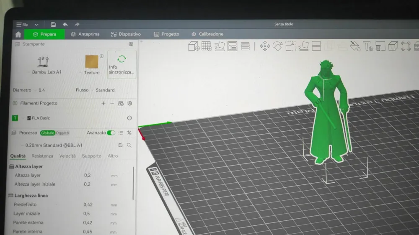Screen dimensions: 419x235
Task: Switch to the Progetto tab
Action: [166, 34]
